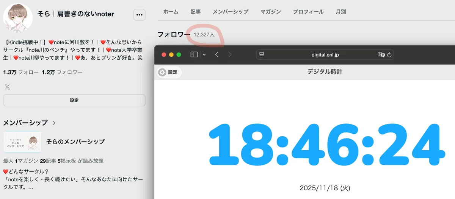Screen dimensions: 455x199
Task: Open the Safari tab group dropdown arrow
Action: click(204, 55)
